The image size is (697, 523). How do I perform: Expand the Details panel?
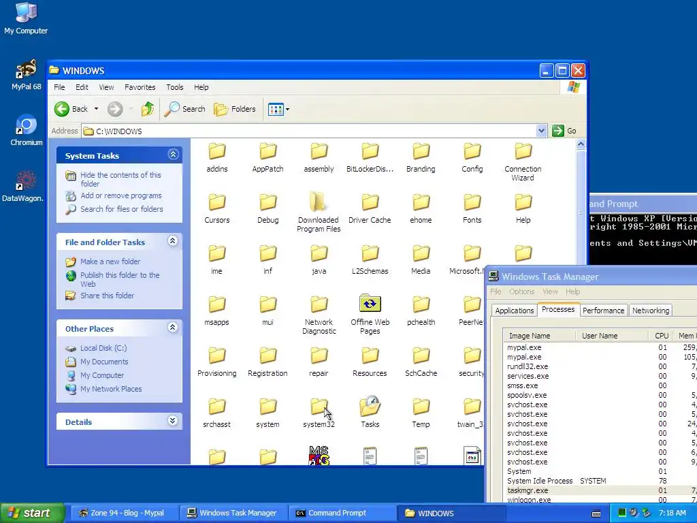click(x=173, y=421)
